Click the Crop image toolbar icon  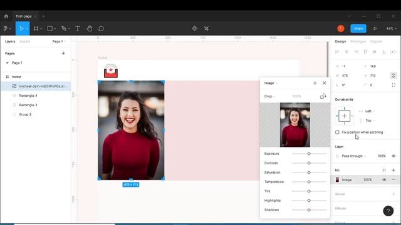coord(206,29)
